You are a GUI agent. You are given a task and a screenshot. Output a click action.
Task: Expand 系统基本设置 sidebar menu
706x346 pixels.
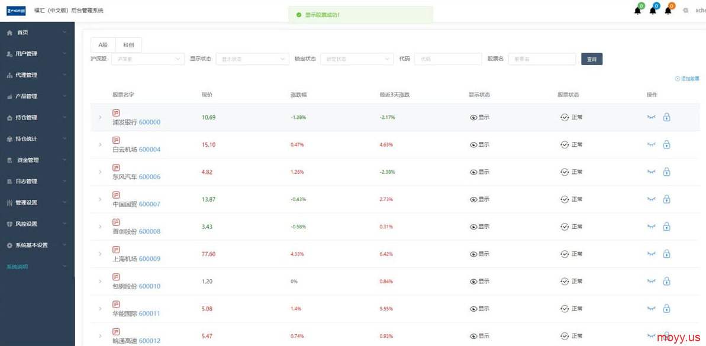point(37,245)
